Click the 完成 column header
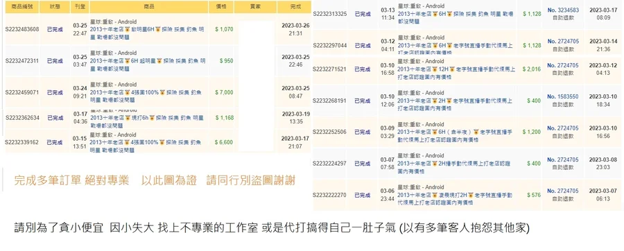This screenshot has height=251, width=624. click(x=294, y=6)
